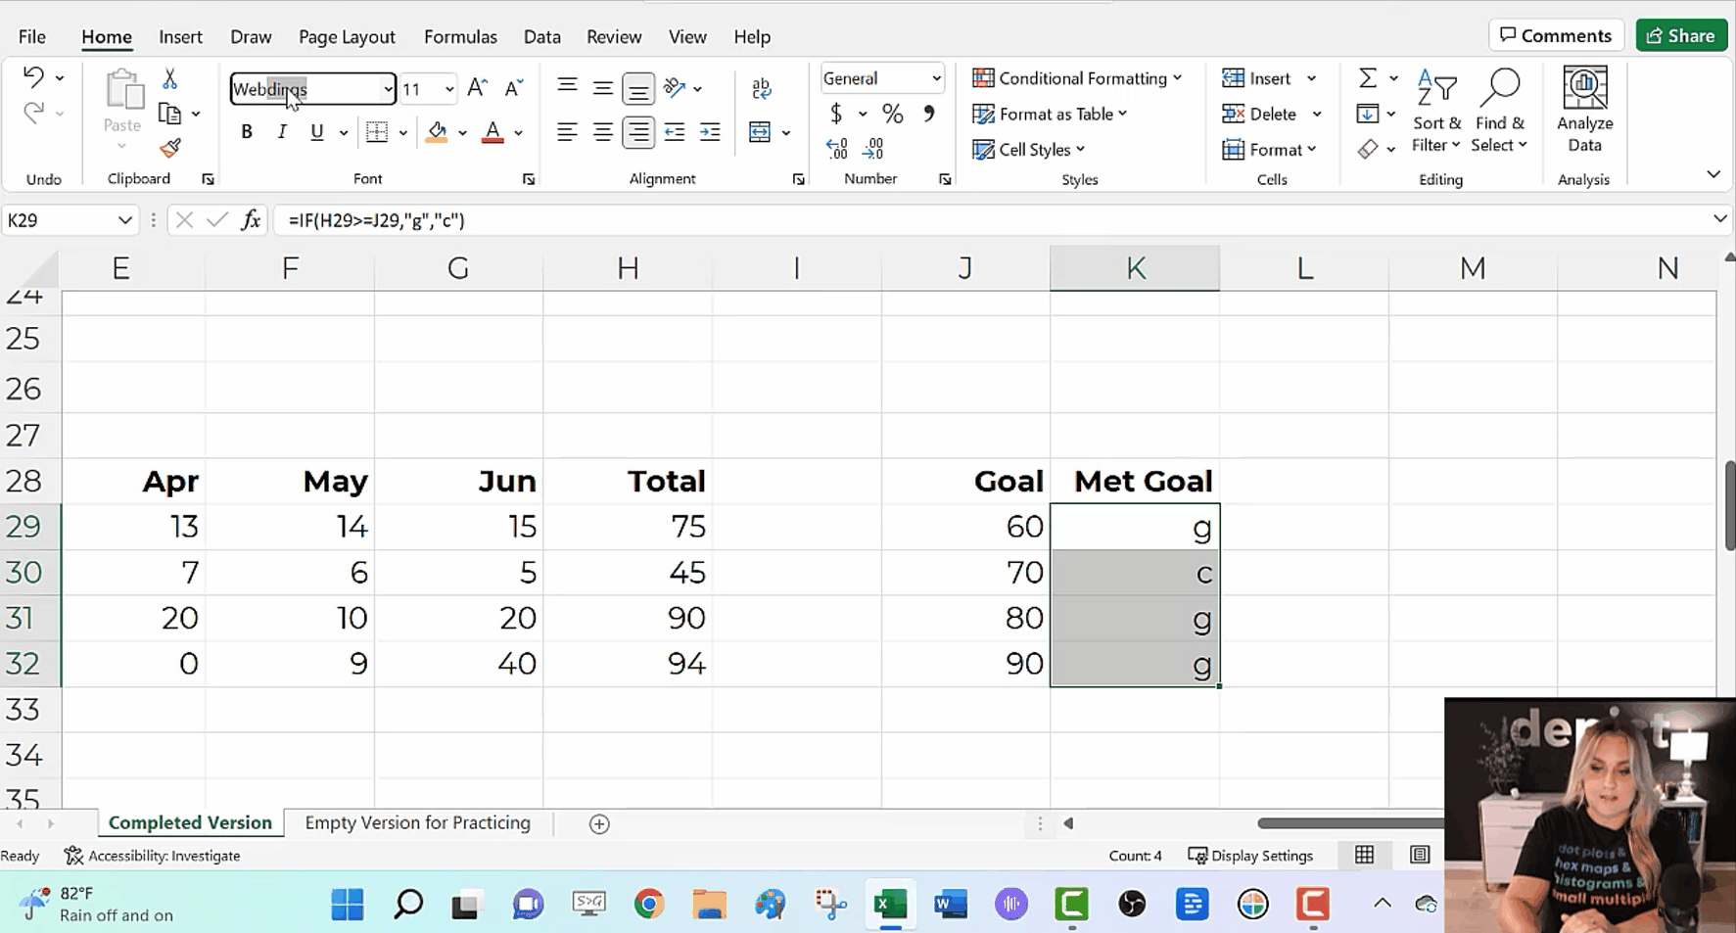Click Accessibility: Investigate status
The image size is (1736, 933).
click(152, 856)
